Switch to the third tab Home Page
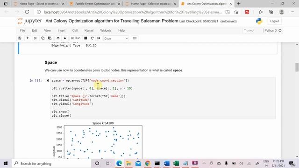The width and height of the screenshot is (299, 168). pos(150,4)
